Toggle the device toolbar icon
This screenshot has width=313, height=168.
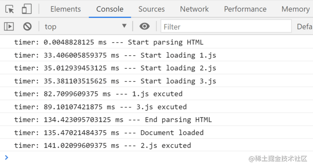pos(27,9)
